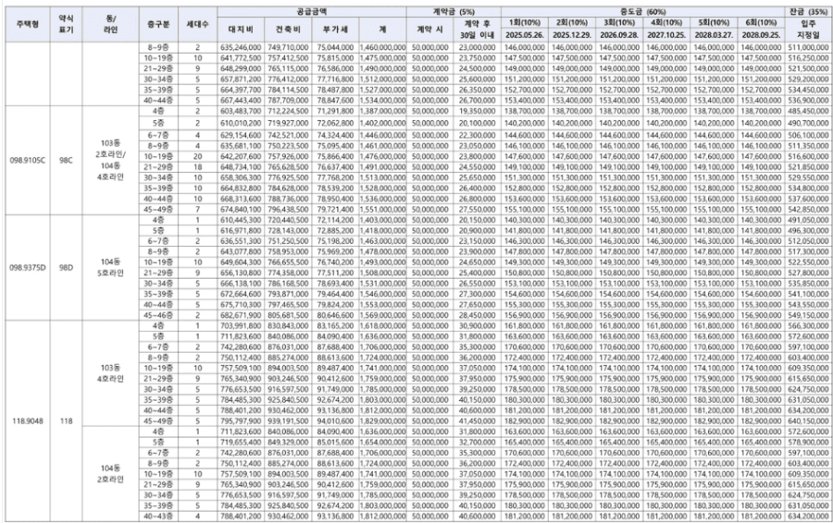The image size is (833, 523).
Task: Click the 건축비 sub-header
Action: [289, 30]
